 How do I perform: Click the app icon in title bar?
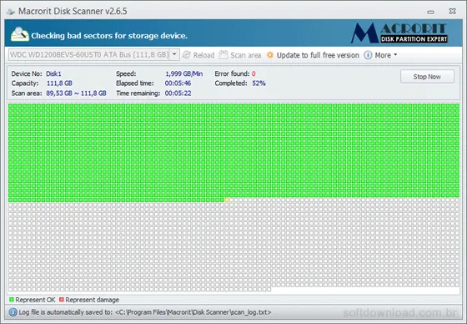click(11, 12)
